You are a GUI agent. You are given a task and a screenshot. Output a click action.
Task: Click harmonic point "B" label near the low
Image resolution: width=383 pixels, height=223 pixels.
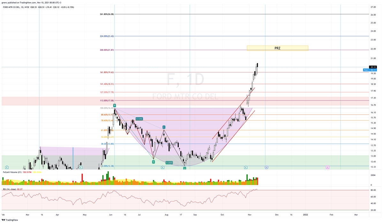(154, 162)
